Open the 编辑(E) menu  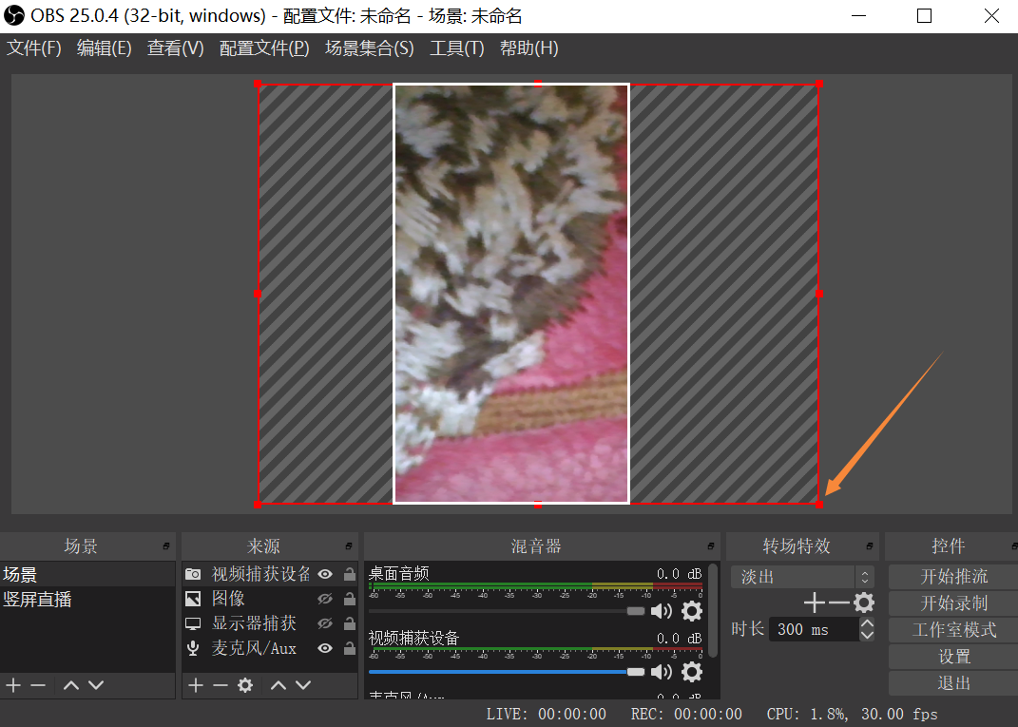pos(104,48)
